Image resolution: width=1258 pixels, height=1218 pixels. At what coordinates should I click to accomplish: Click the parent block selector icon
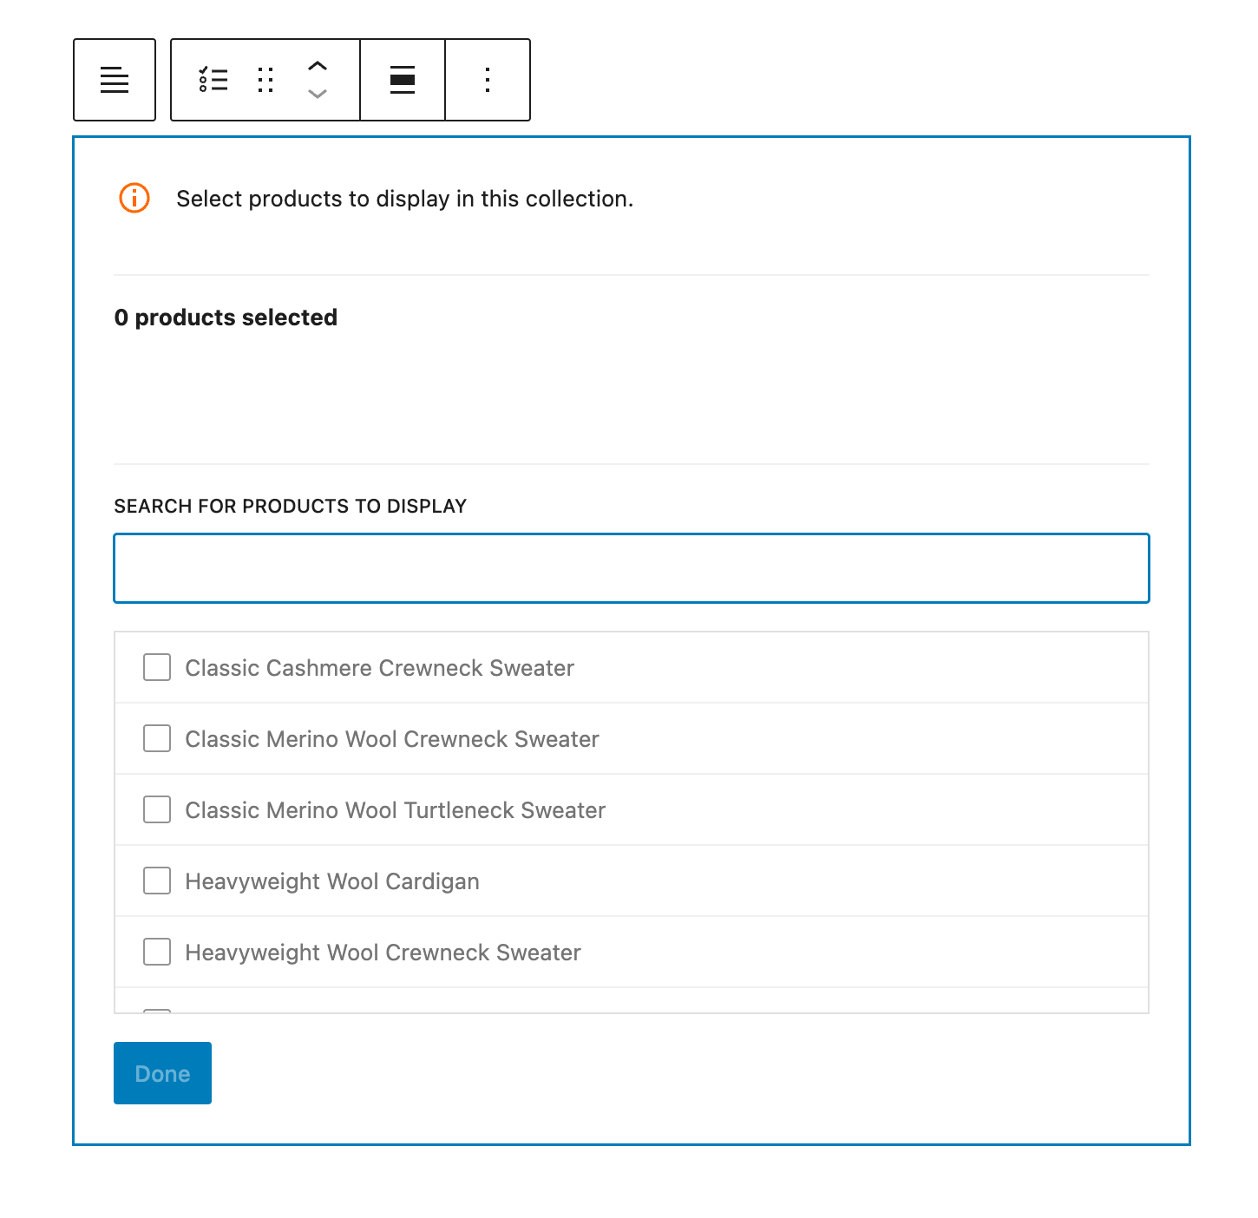point(115,80)
